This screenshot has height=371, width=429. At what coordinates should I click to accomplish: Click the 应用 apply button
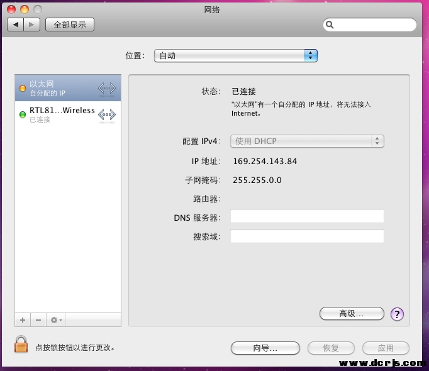pos(386,348)
